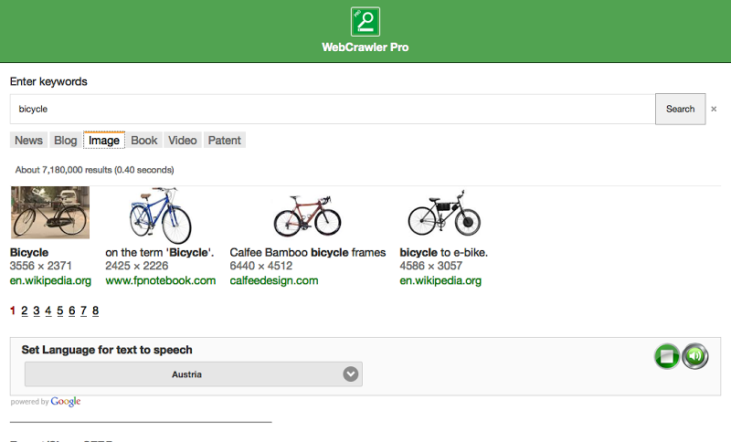Switch to the News tab
The width and height of the screenshot is (731, 442).
tap(28, 141)
